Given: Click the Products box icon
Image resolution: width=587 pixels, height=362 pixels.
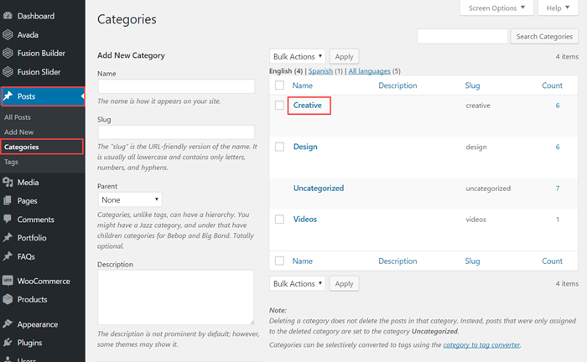Looking at the screenshot, I should point(8,299).
